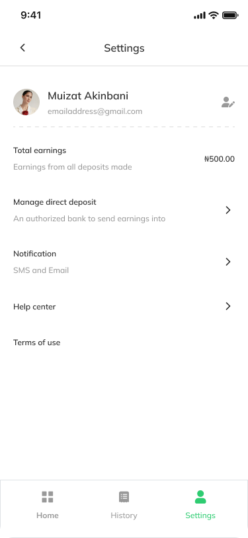Viewport: 248px width, 538px height.
Task: Open Notification SMS and Email settings
Action: click(x=124, y=262)
